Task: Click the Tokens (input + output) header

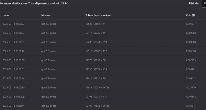Action: coord(98,15)
